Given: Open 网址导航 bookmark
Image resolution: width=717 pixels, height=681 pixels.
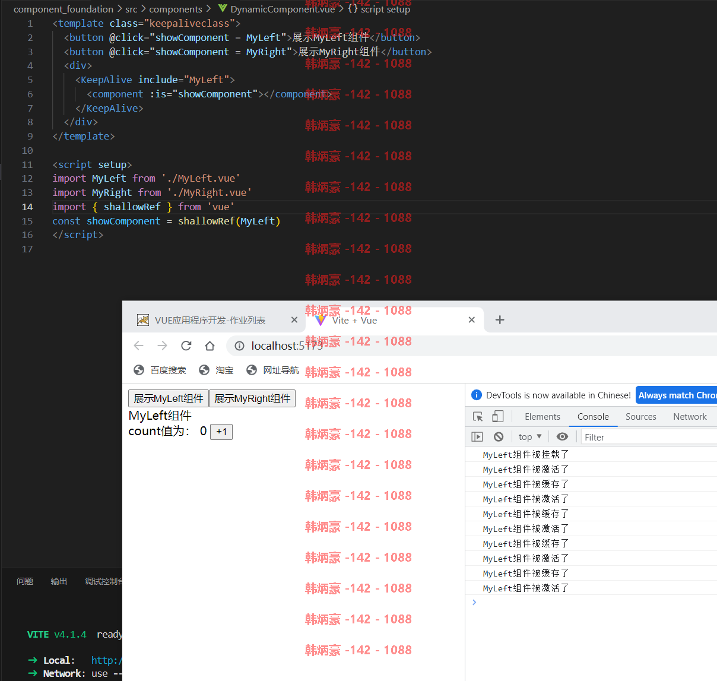Looking at the screenshot, I should pyautogui.click(x=272, y=370).
